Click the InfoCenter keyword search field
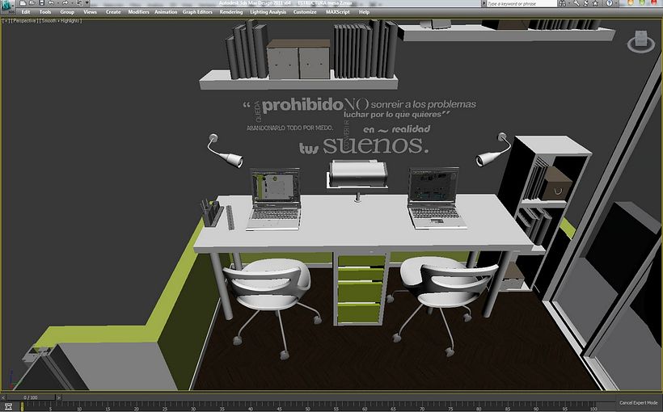 [x=522, y=3]
